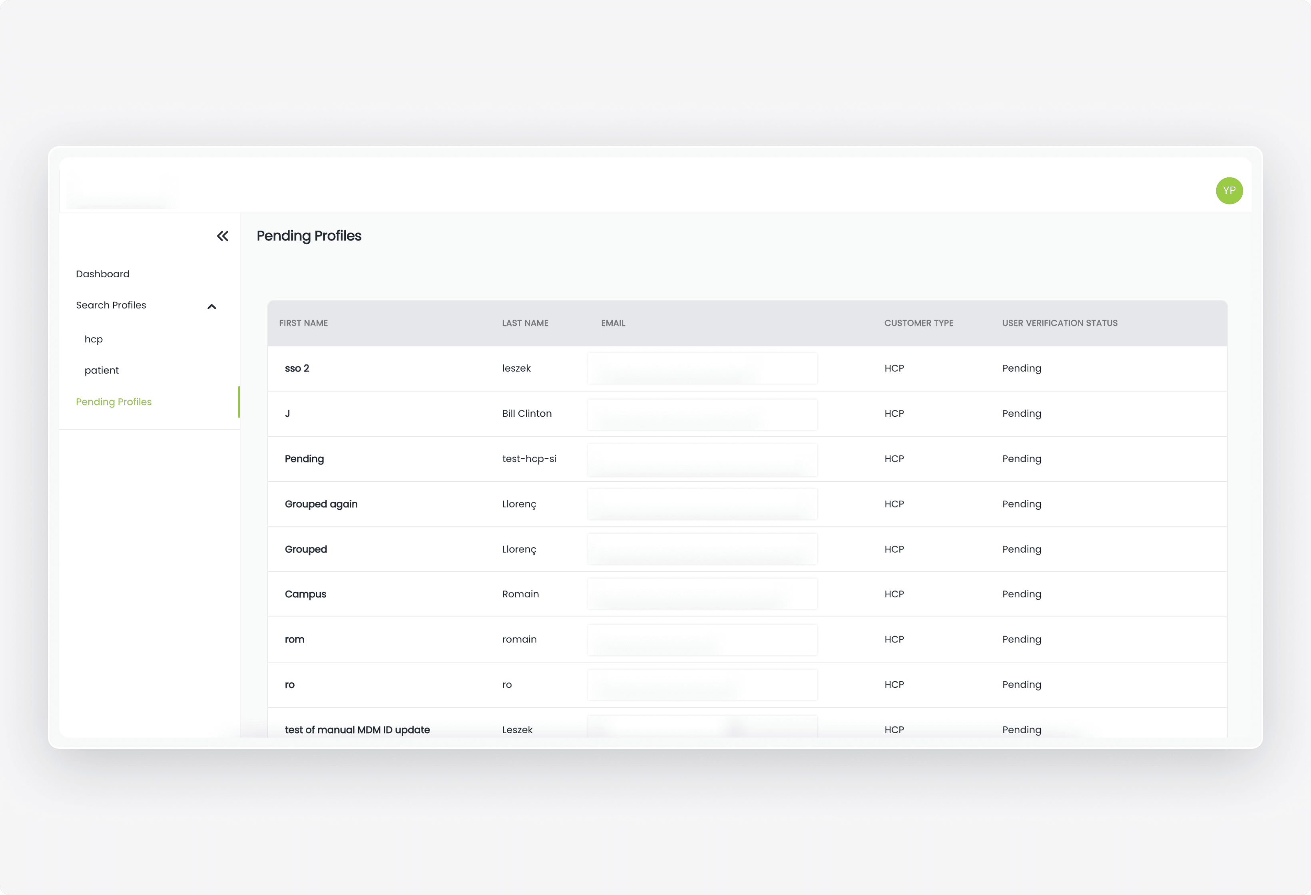Collapse the sidebar with the double-chevron icon
Viewport: 1311px width, 895px height.
tap(223, 236)
